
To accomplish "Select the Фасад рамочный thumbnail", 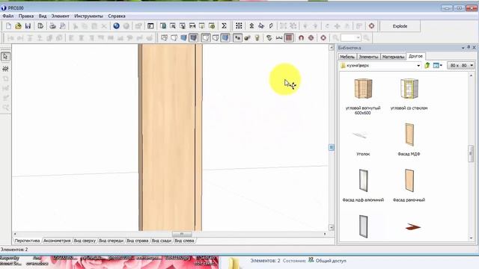I will tap(409, 181).
